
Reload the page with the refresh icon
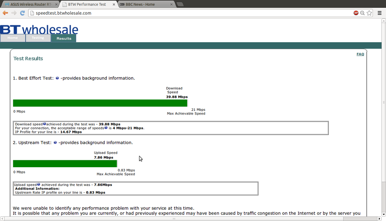[x=22, y=13]
